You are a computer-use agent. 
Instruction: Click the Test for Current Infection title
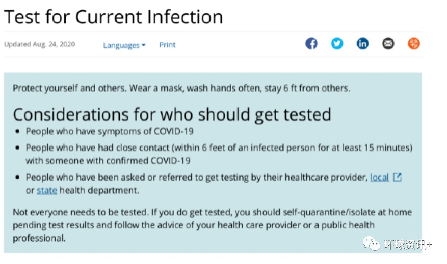pos(113,17)
